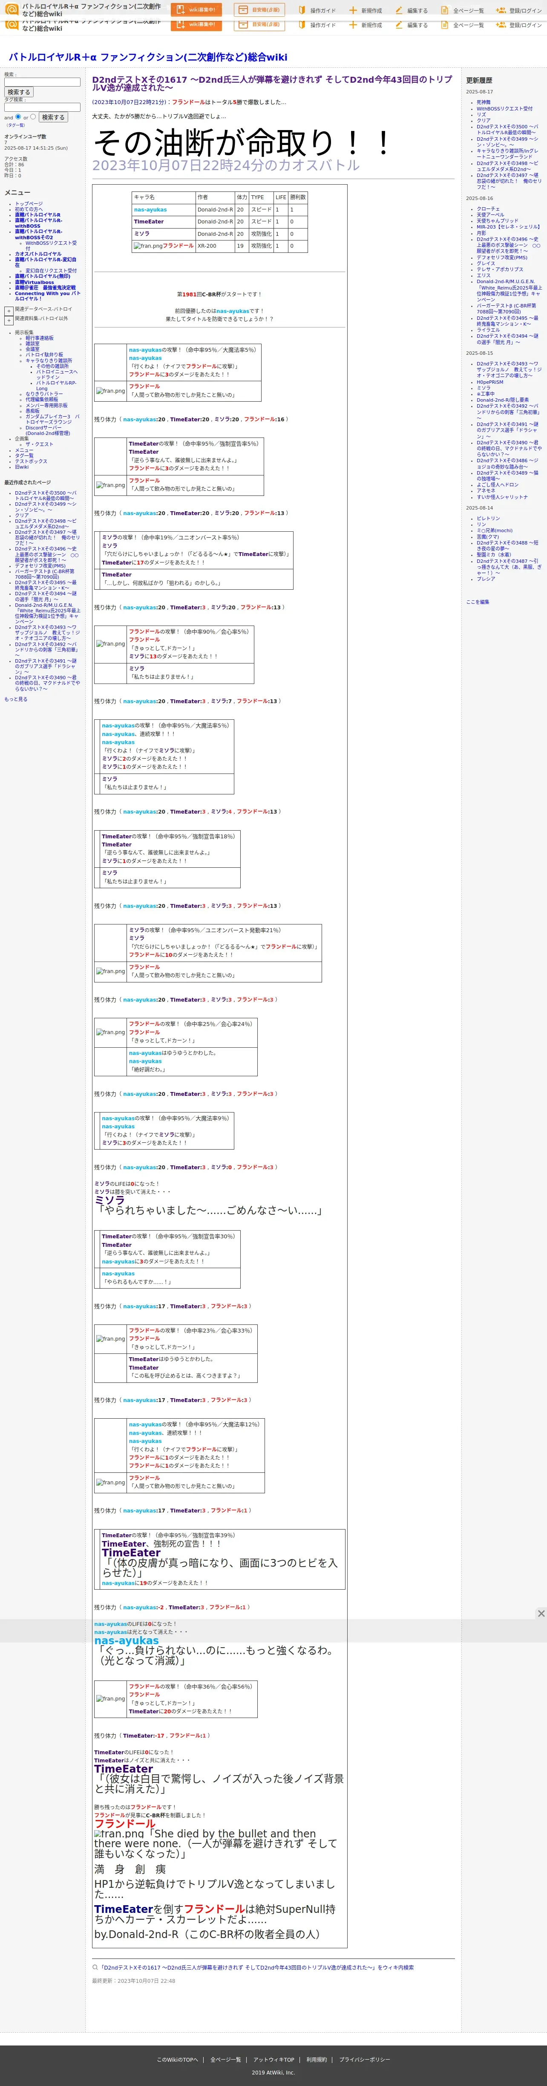Open テストボックス link in menu

point(31,461)
